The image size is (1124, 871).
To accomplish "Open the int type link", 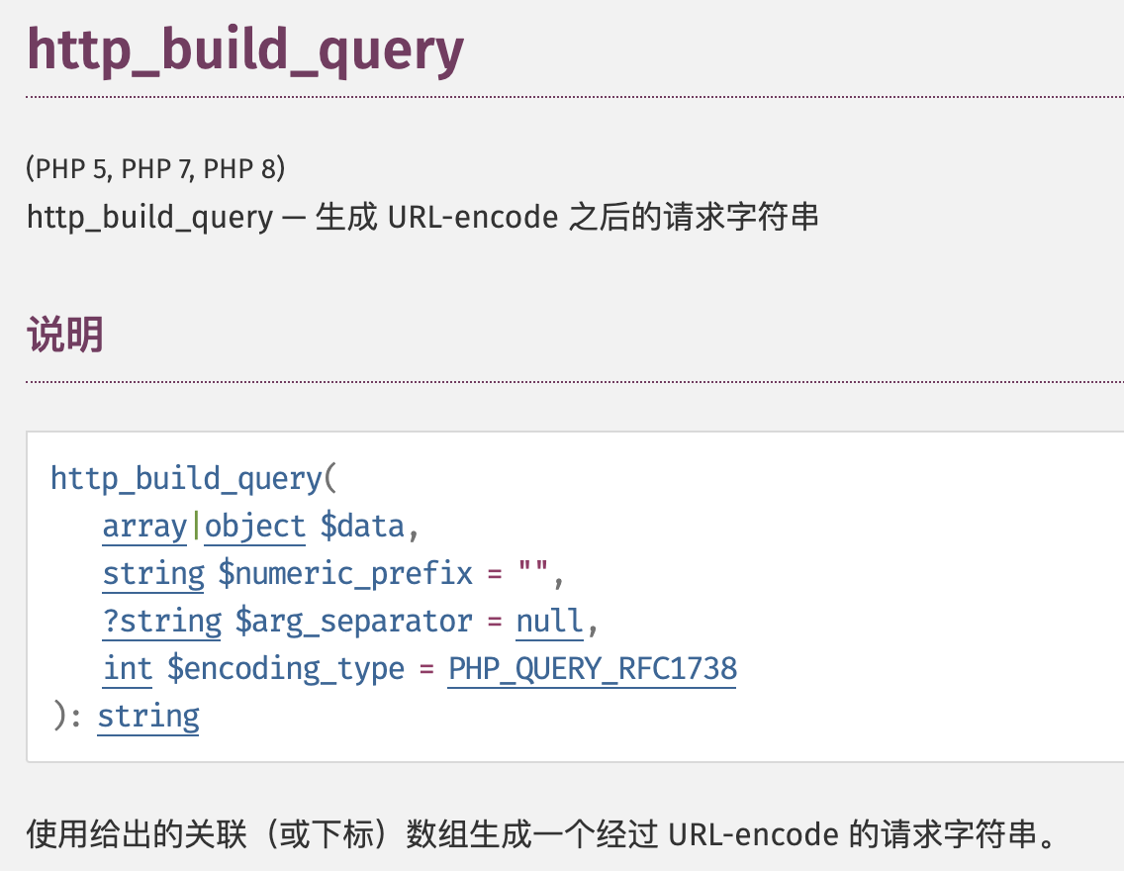I will [x=128, y=669].
